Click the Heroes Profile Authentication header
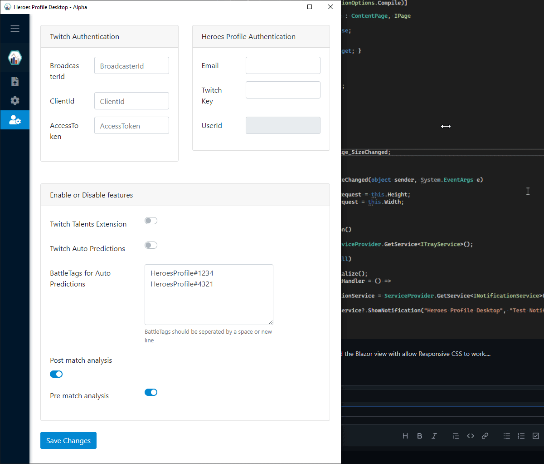 tap(261, 36)
